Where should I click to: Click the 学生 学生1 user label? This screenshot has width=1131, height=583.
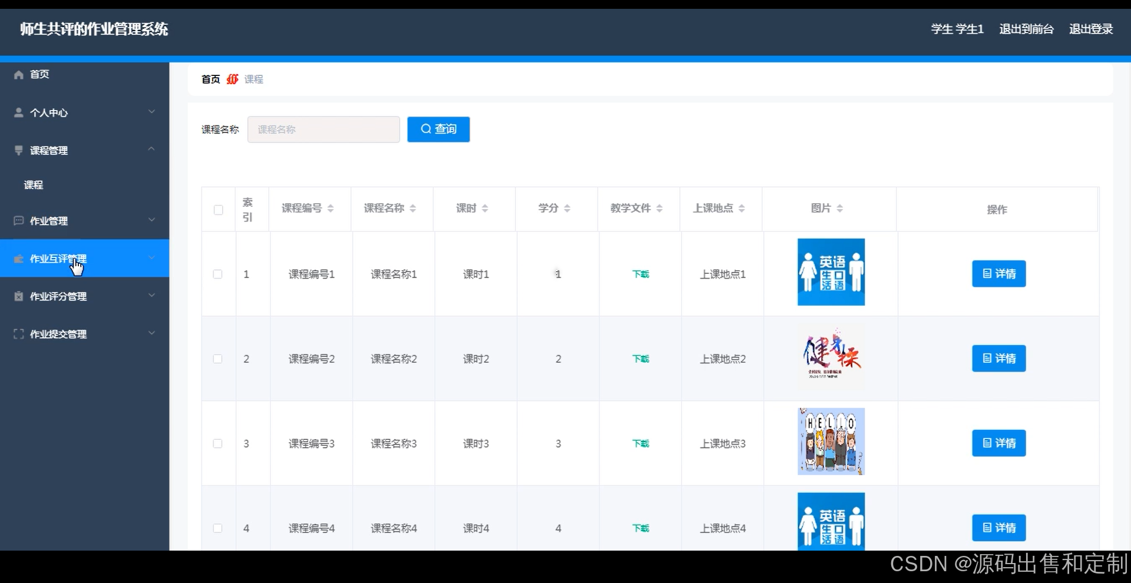[957, 29]
